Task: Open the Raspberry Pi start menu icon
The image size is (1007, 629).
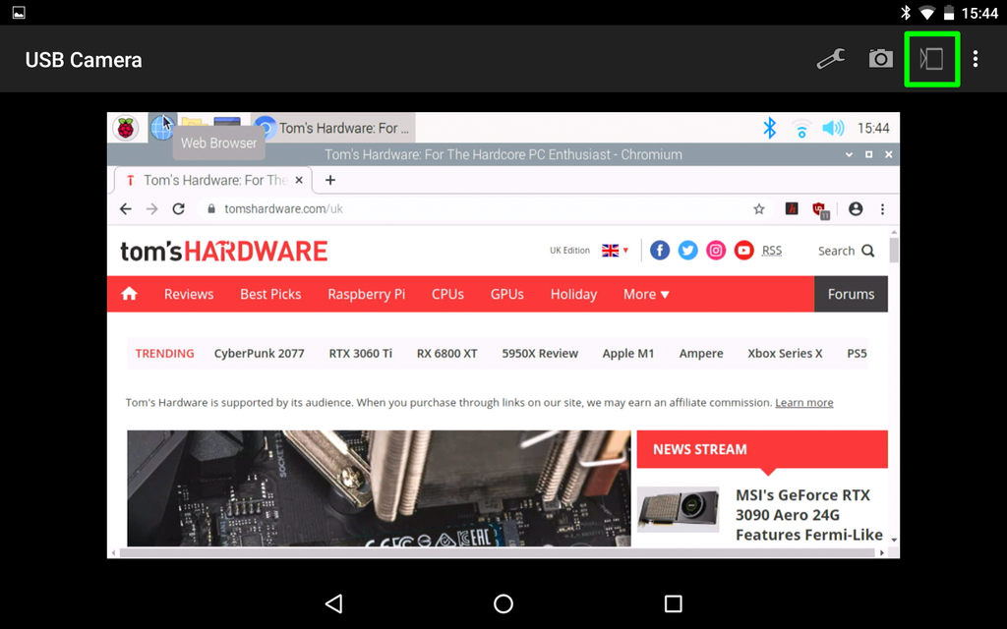Action: (126, 128)
